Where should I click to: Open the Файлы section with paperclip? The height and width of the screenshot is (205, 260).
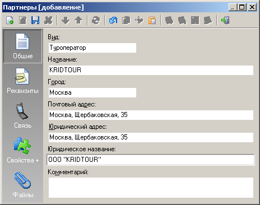tap(22, 185)
